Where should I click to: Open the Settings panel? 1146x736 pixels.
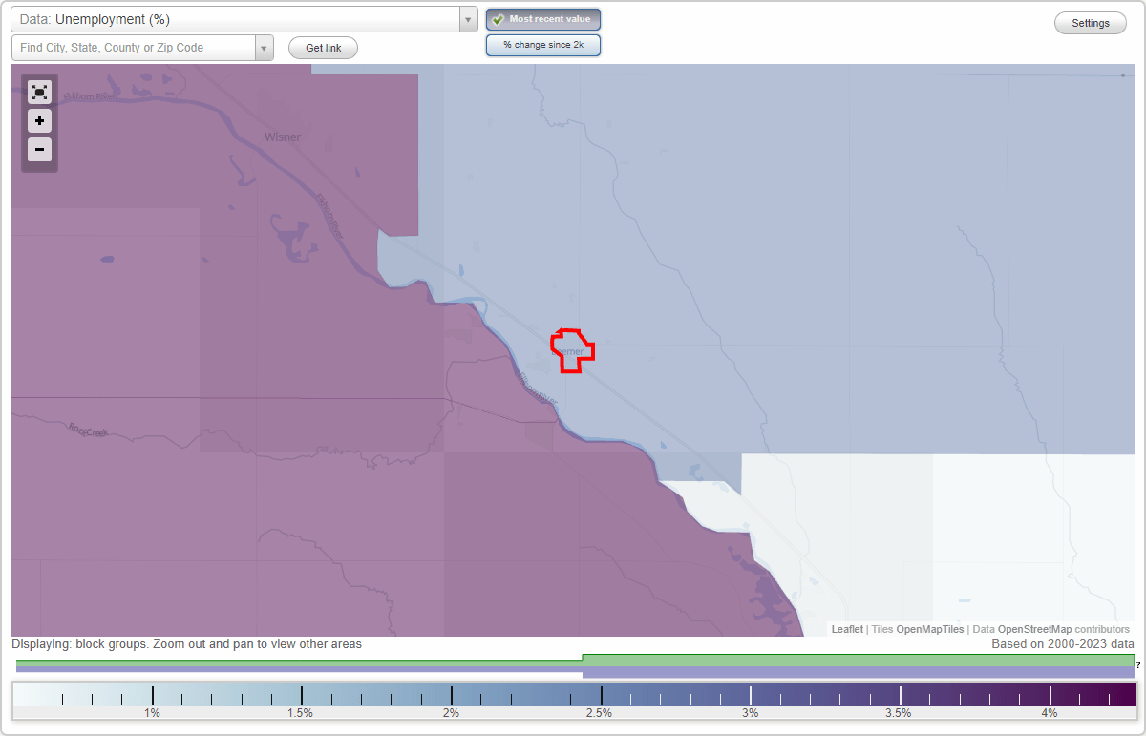click(1090, 22)
